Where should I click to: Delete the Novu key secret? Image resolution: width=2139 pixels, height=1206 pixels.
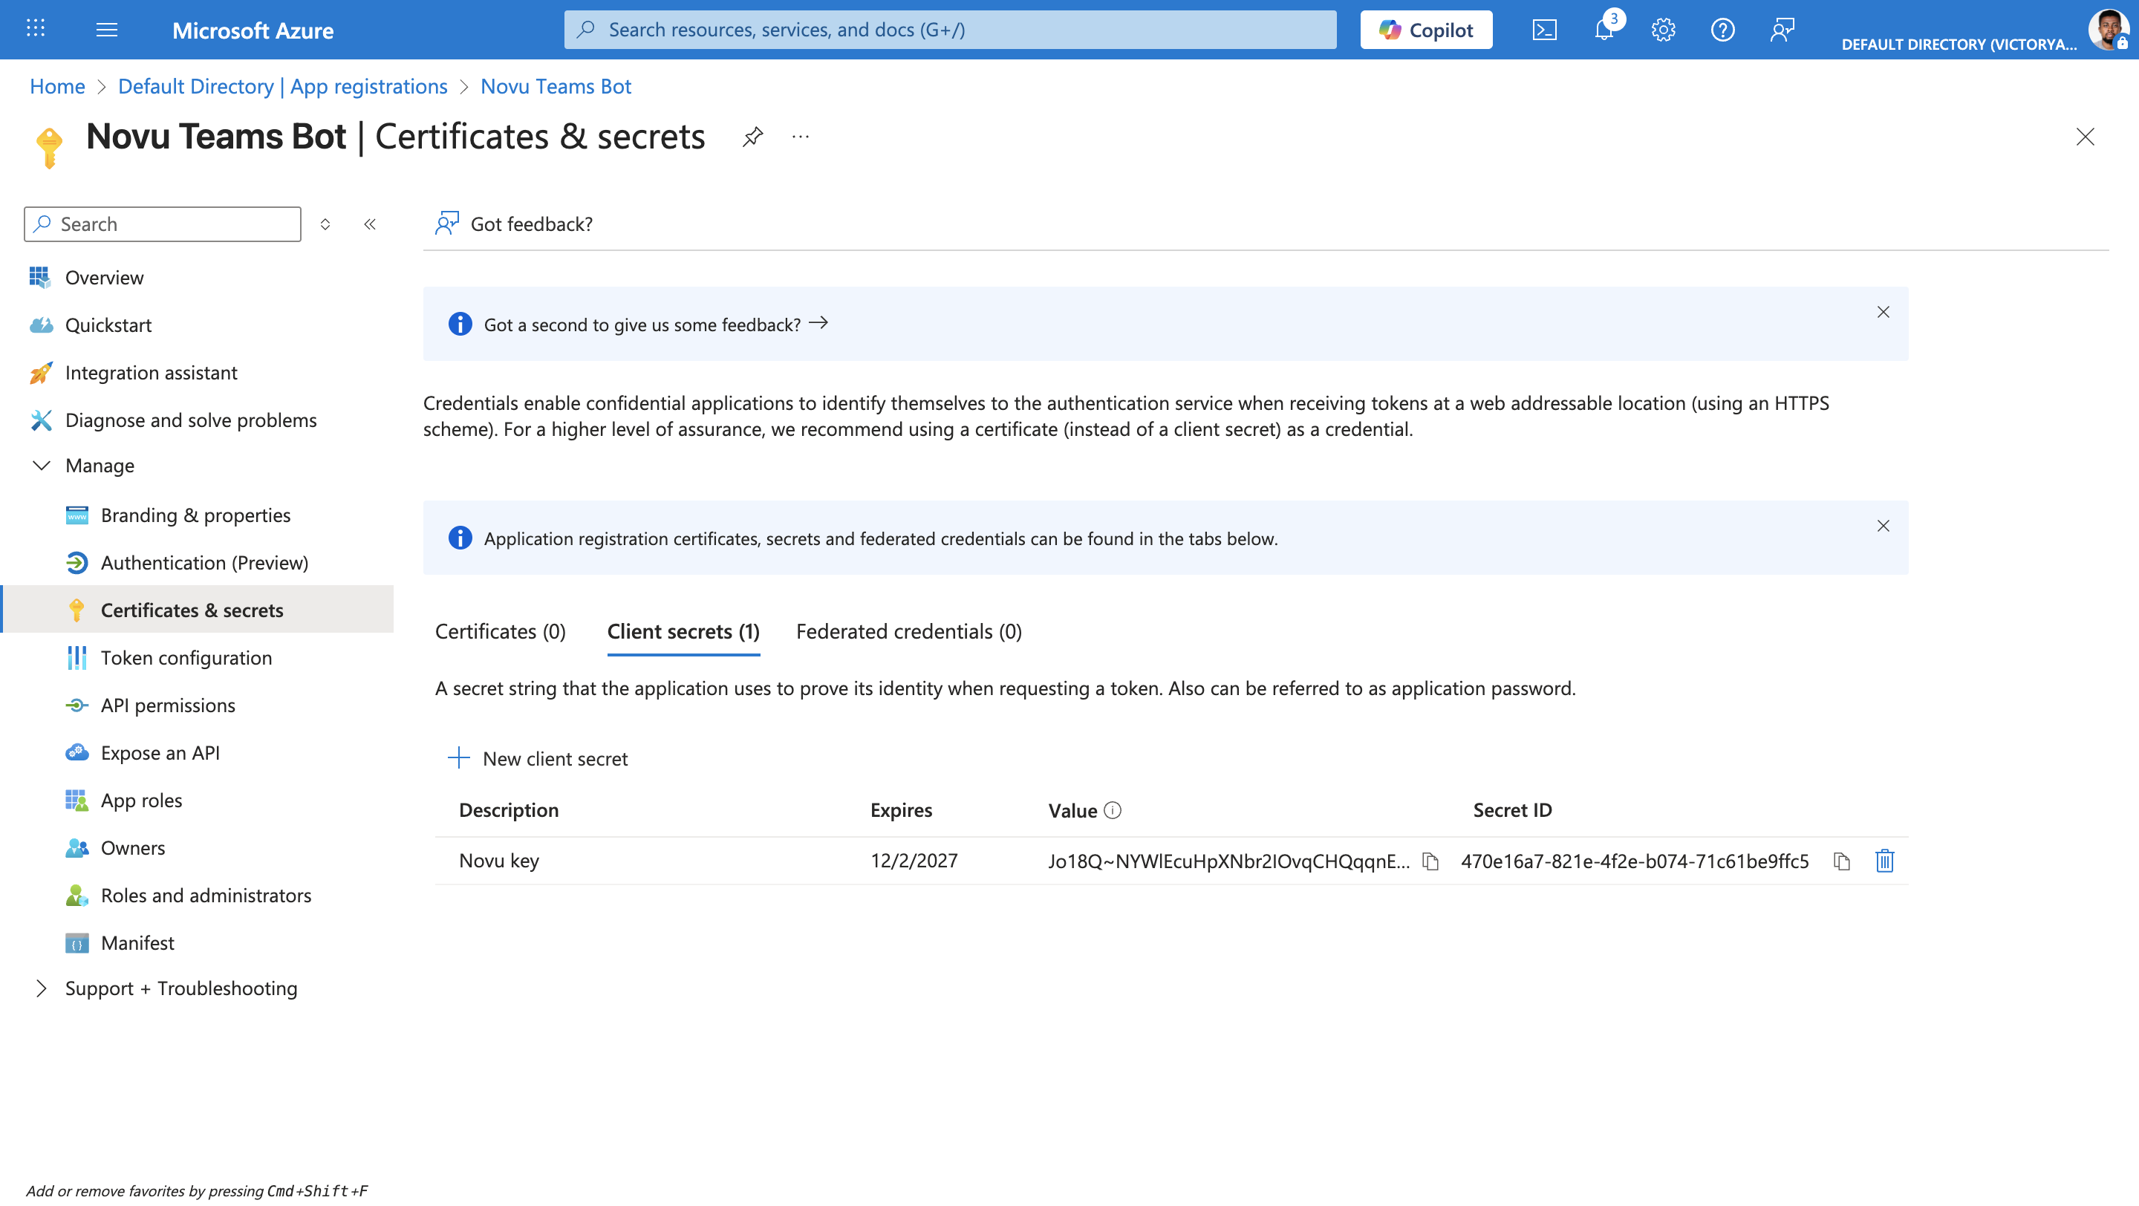(x=1884, y=861)
